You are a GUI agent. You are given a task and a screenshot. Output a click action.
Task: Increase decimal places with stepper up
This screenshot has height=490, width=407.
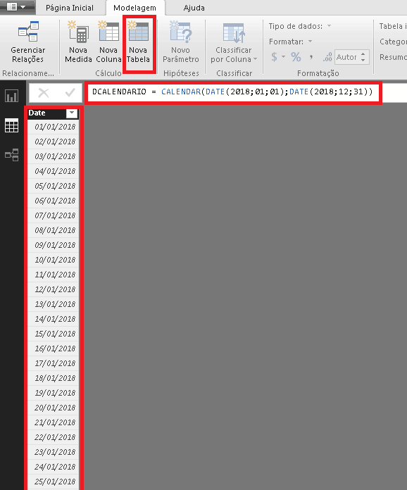363,54
